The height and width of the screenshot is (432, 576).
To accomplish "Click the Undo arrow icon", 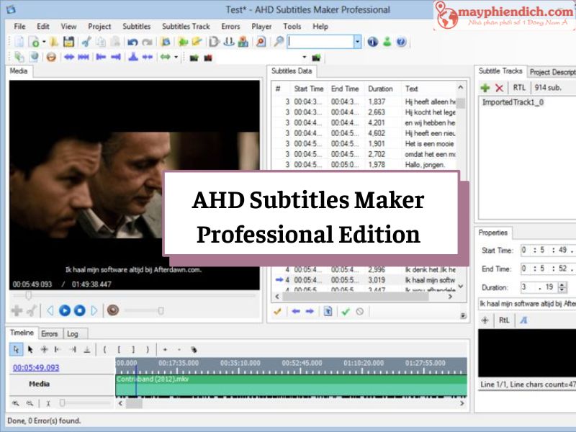I will pos(132,42).
